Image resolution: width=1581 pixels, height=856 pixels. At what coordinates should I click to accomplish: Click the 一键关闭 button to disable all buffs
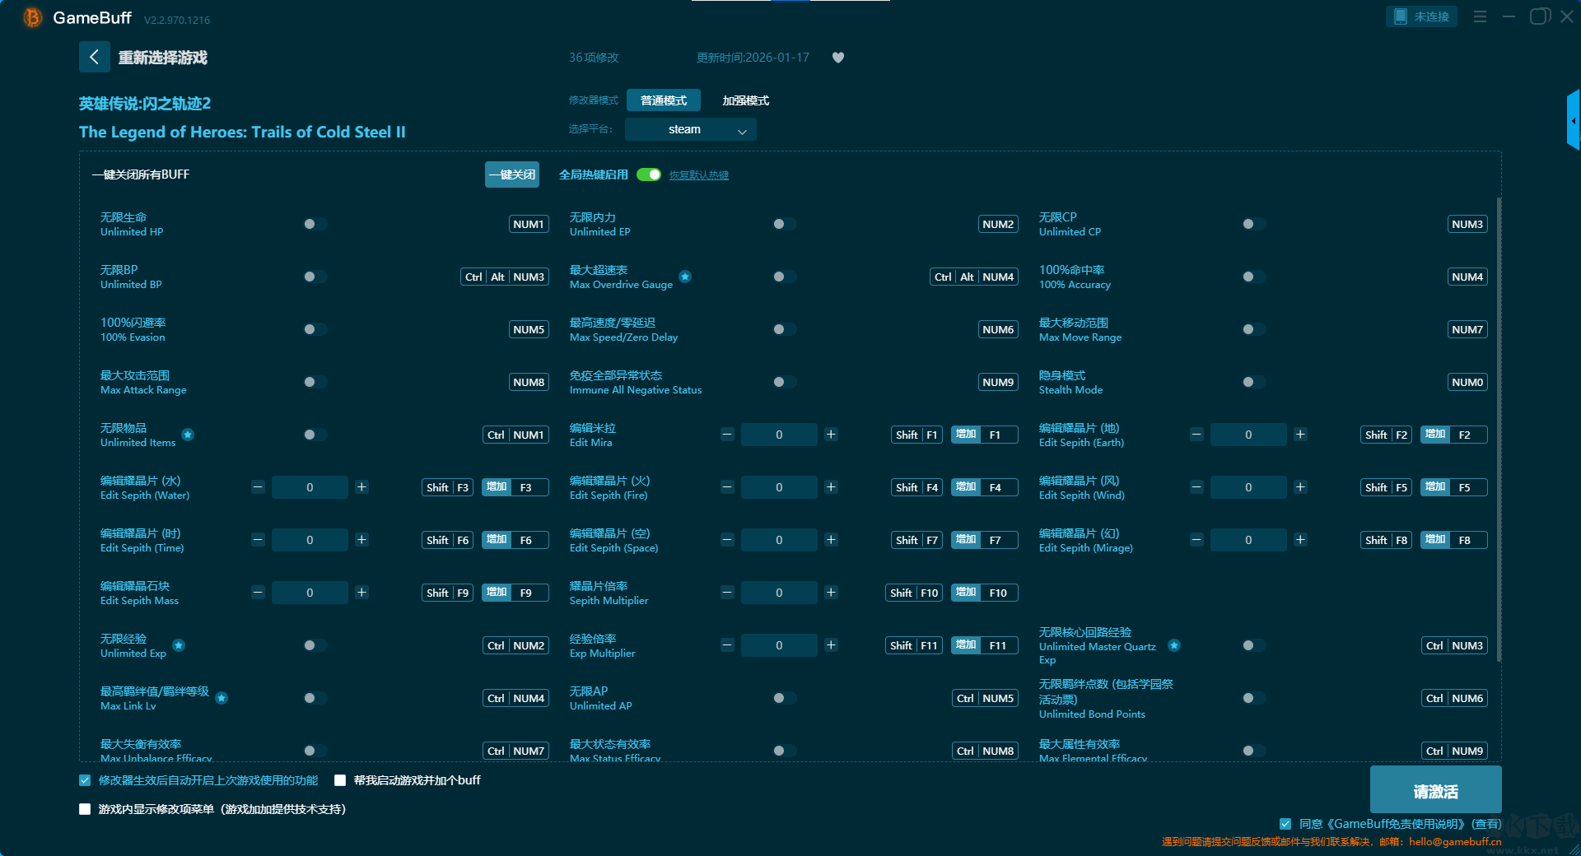tap(512, 174)
